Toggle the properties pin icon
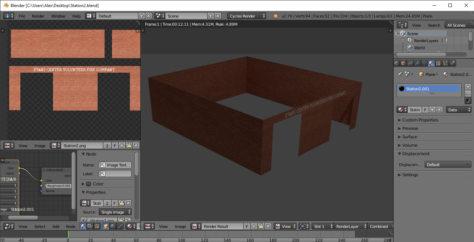This screenshot has height=242, width=474. (399, 74)
